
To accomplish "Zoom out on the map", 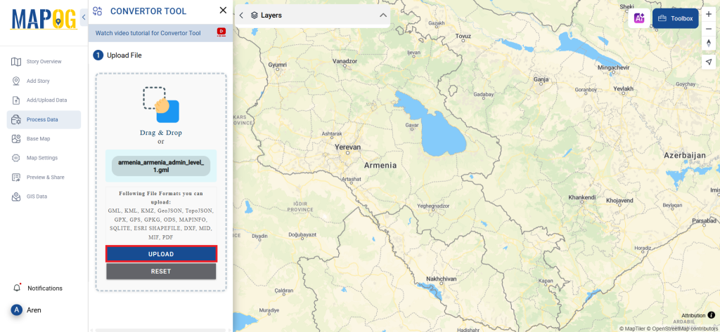I will tap(709, 29).
